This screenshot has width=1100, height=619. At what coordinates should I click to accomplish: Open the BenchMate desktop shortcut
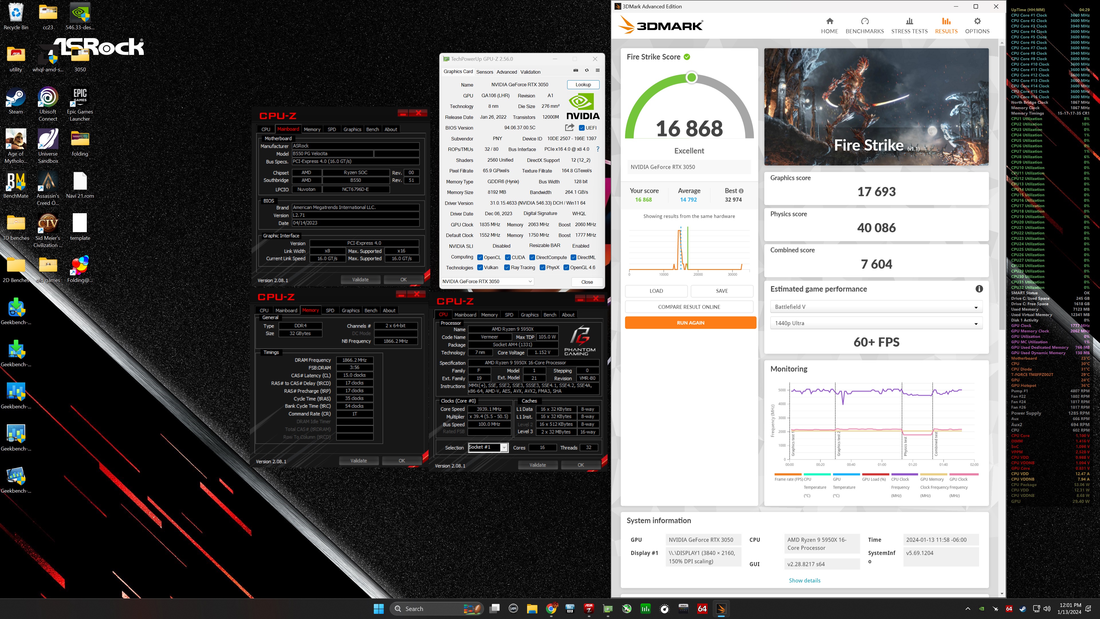coord(16,185)
